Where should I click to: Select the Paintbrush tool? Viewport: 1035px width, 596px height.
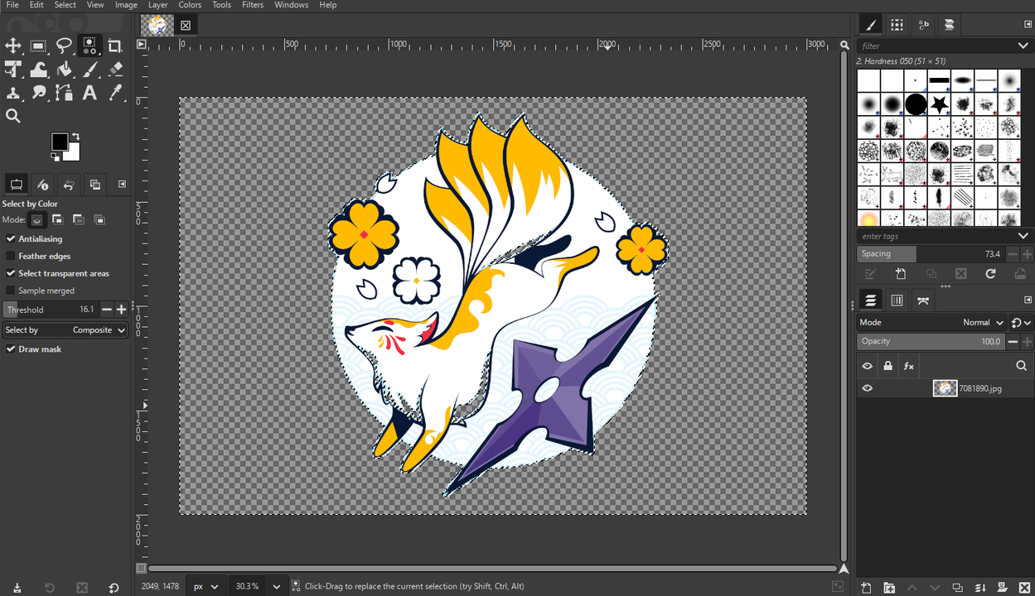point(89,70)
